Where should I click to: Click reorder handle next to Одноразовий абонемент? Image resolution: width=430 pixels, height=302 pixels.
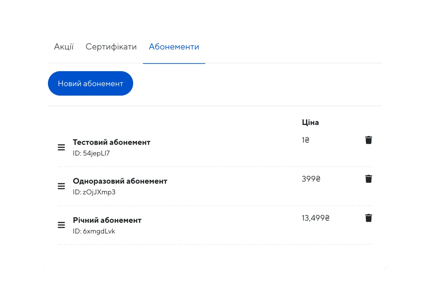click(61, 186)
